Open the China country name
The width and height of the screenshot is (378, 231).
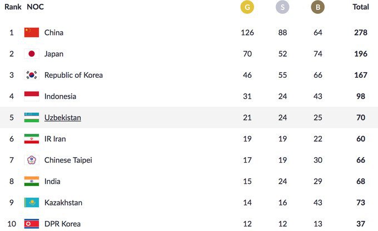point(54,32)
